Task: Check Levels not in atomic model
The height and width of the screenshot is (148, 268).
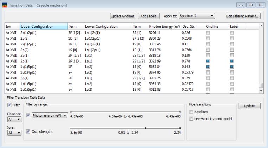Action: (192, 119)
